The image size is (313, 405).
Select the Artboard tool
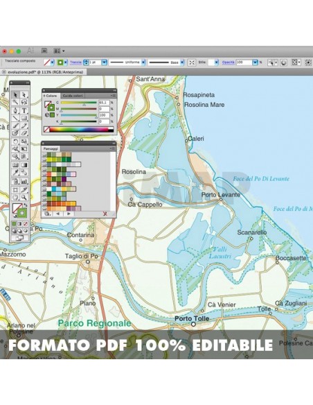(15, 190)
